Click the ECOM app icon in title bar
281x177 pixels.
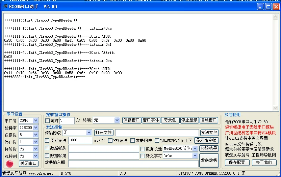pos(5,6)
